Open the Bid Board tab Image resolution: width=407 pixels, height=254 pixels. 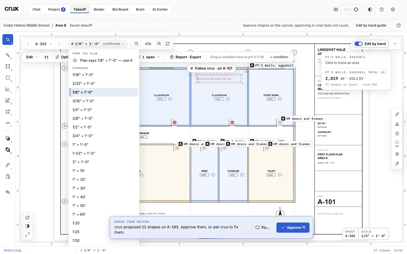[x=120, y=10]
